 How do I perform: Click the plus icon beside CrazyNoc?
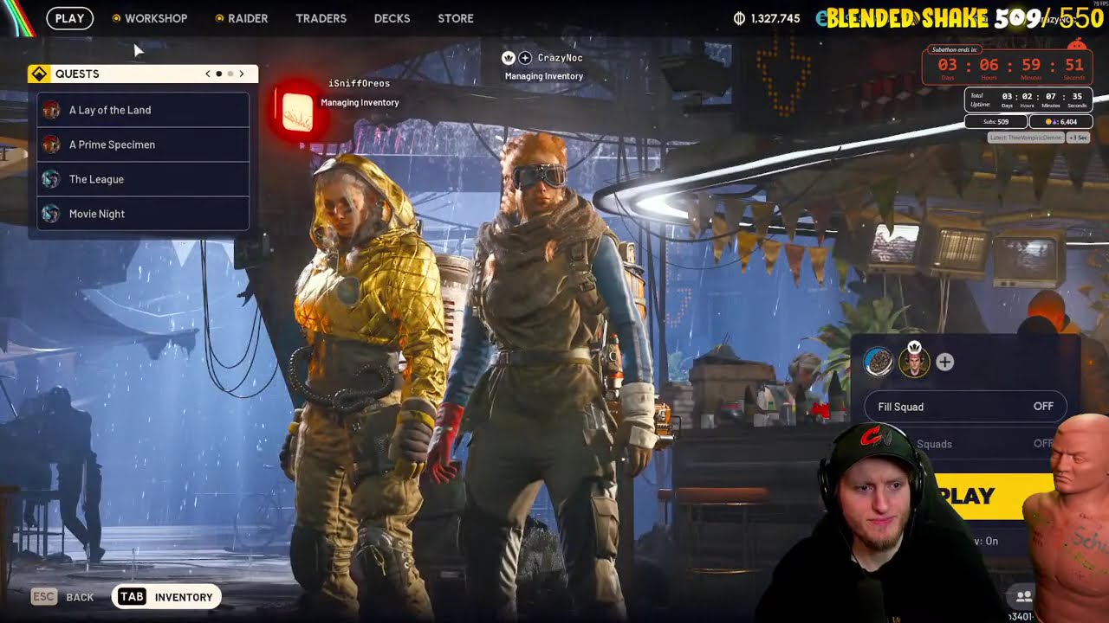click(525, 58)
